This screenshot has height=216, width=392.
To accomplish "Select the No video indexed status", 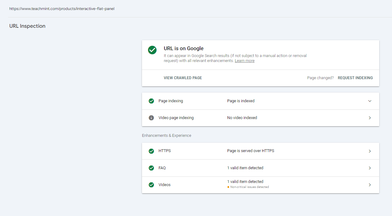I will tap(242, 118).
